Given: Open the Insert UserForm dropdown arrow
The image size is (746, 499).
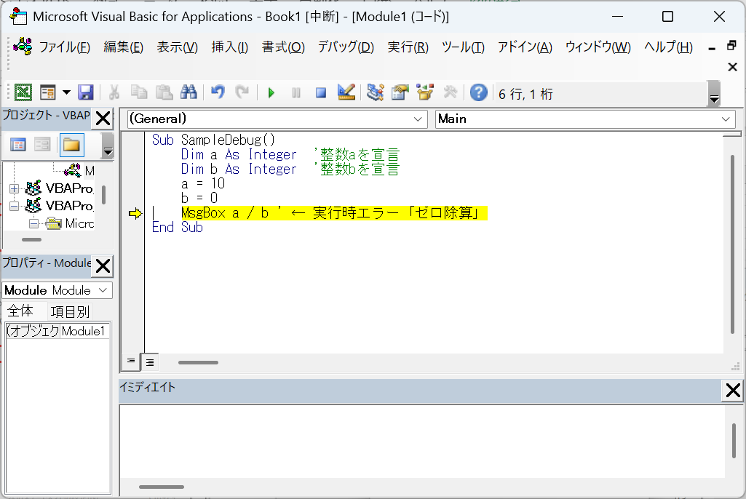Looking at the screenshot, I should pos(66,92).
